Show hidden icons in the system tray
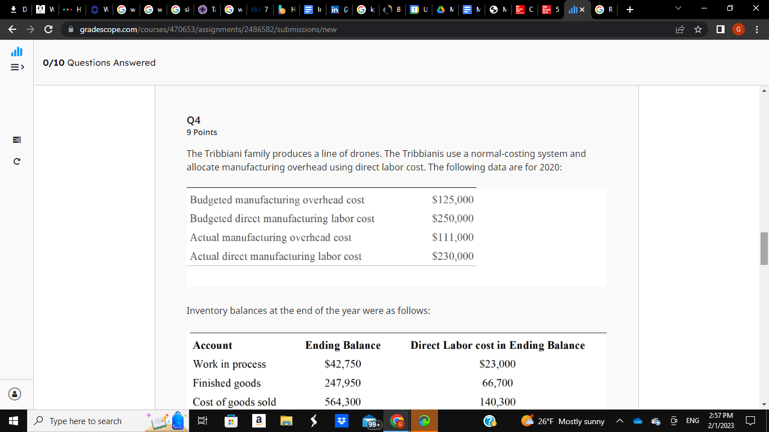The height and width of the screenshot is (432, 769). pos(620,420)
